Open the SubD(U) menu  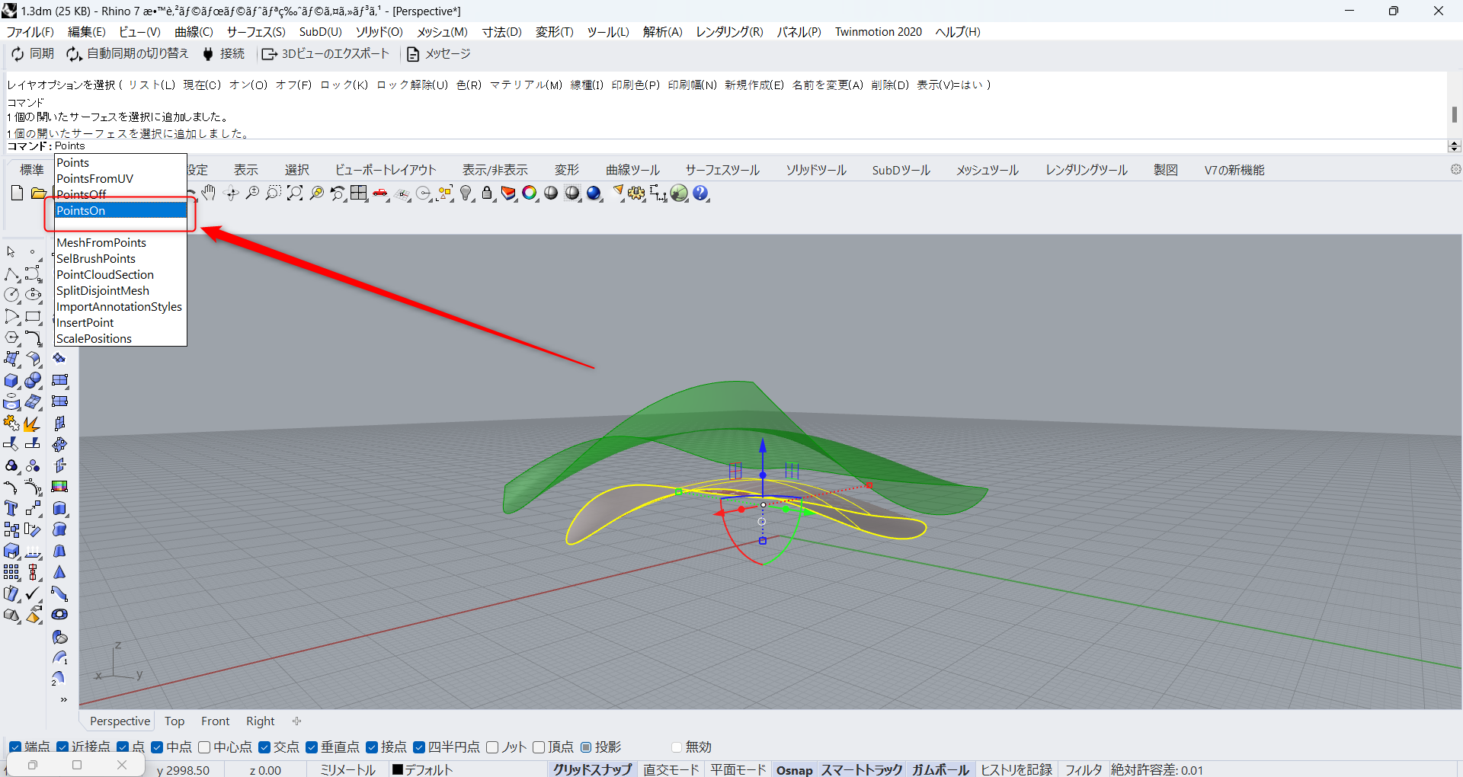[x=319, y=31]
